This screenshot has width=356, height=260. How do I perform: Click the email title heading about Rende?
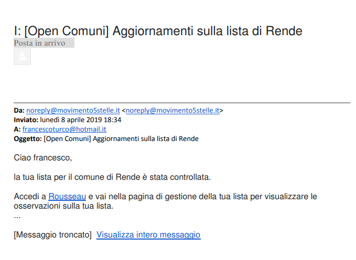tap(158, 31)
